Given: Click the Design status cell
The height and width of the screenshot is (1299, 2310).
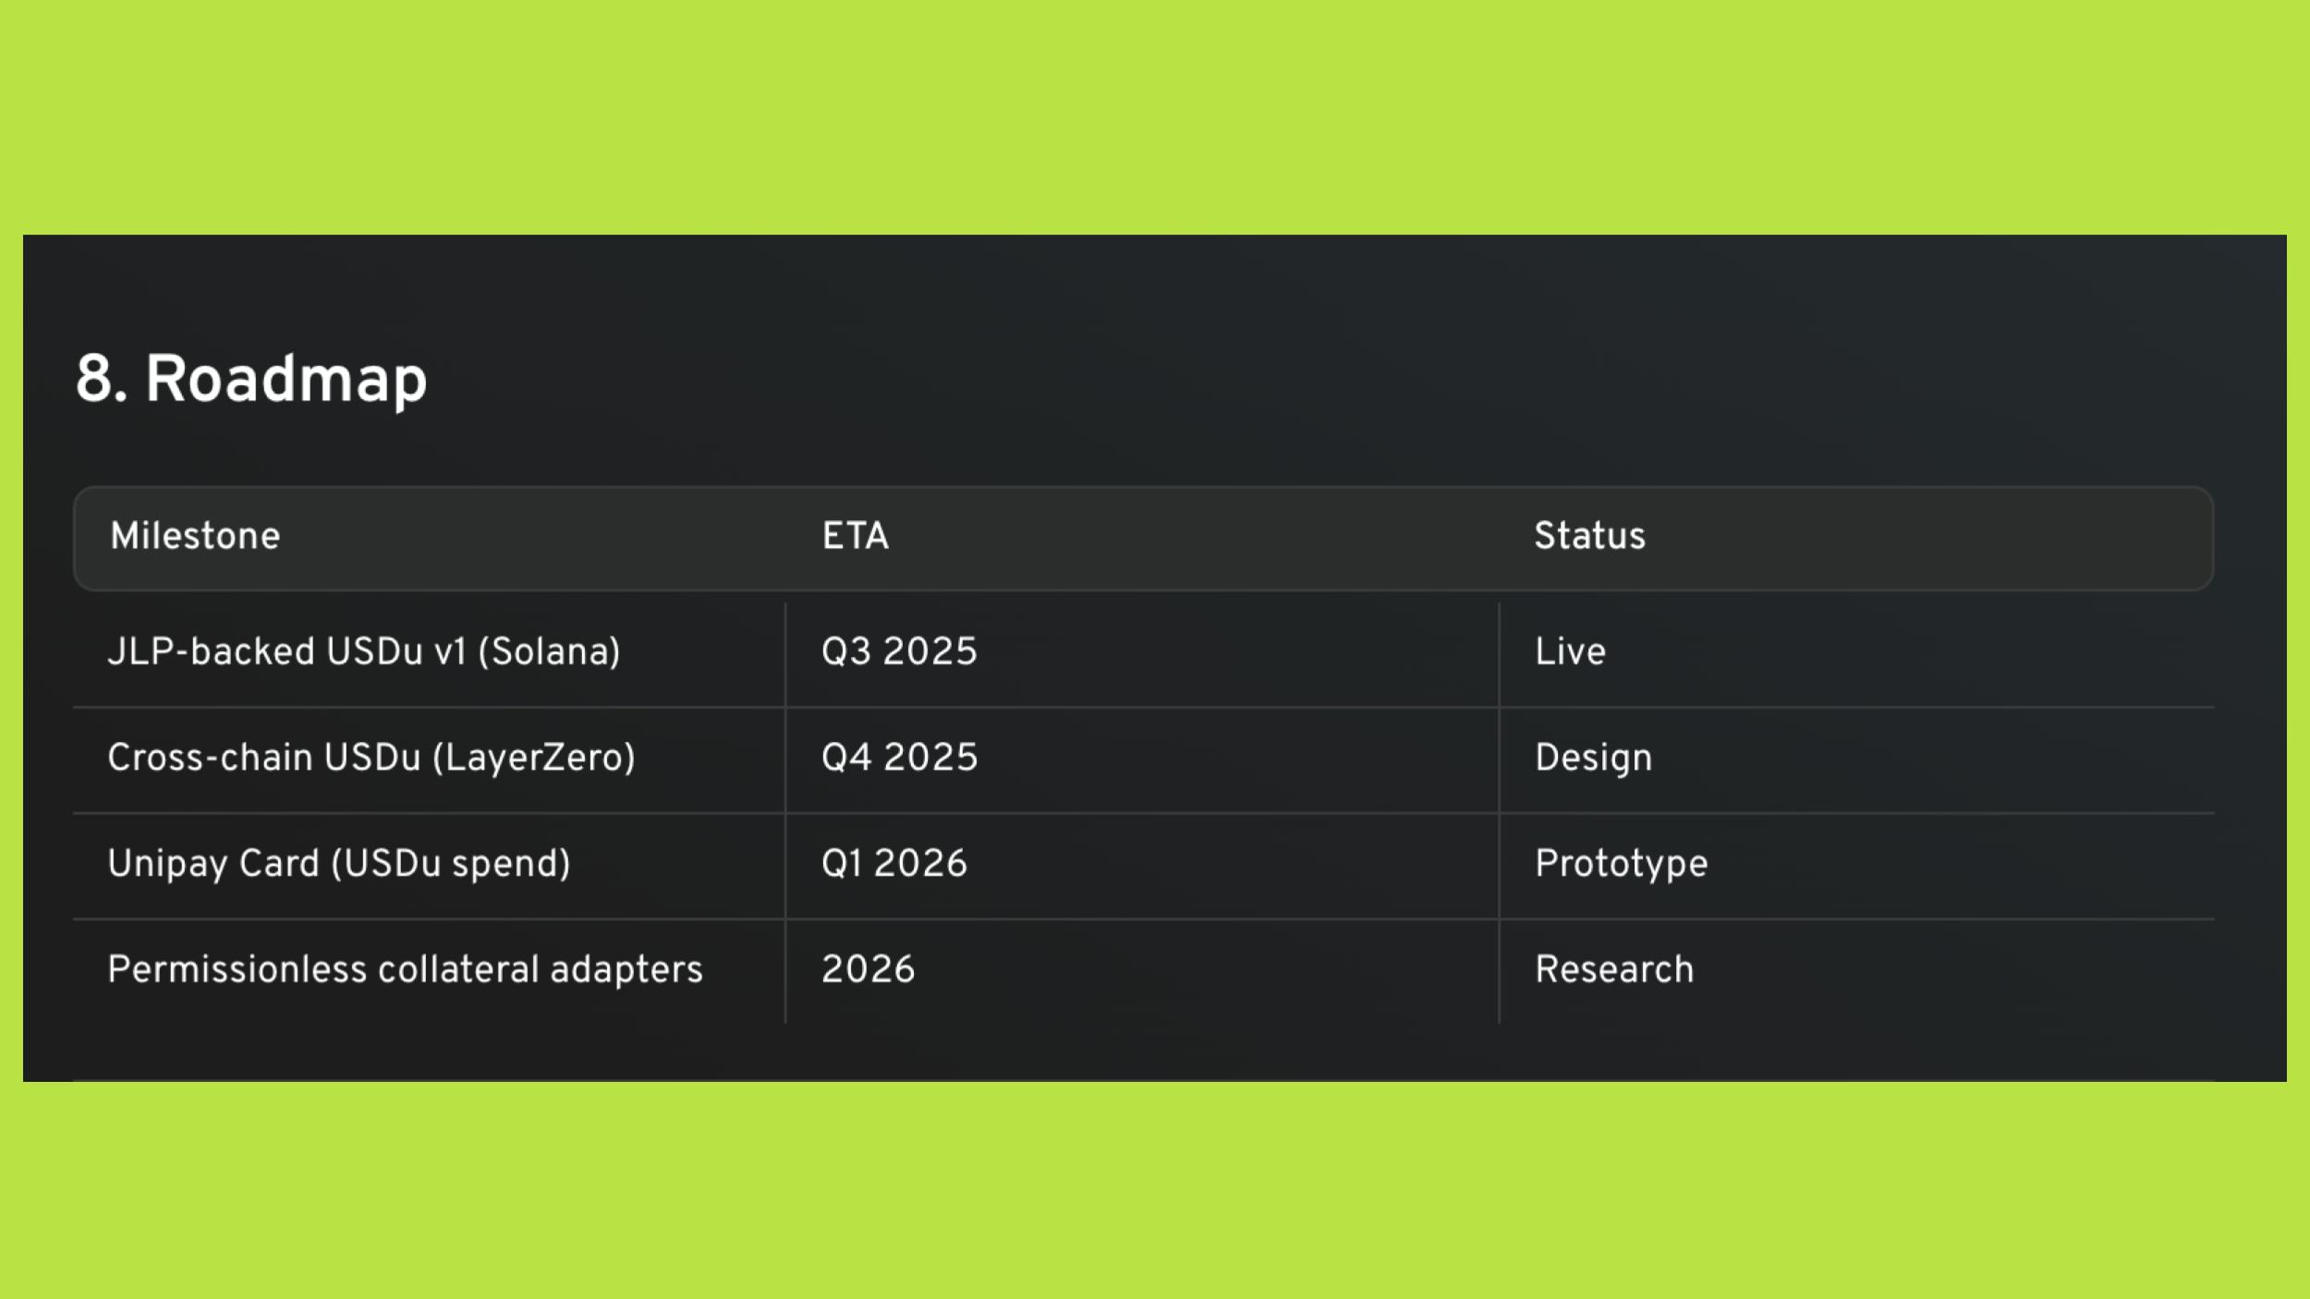Looking at the screenshot, I should (1593, 759).
